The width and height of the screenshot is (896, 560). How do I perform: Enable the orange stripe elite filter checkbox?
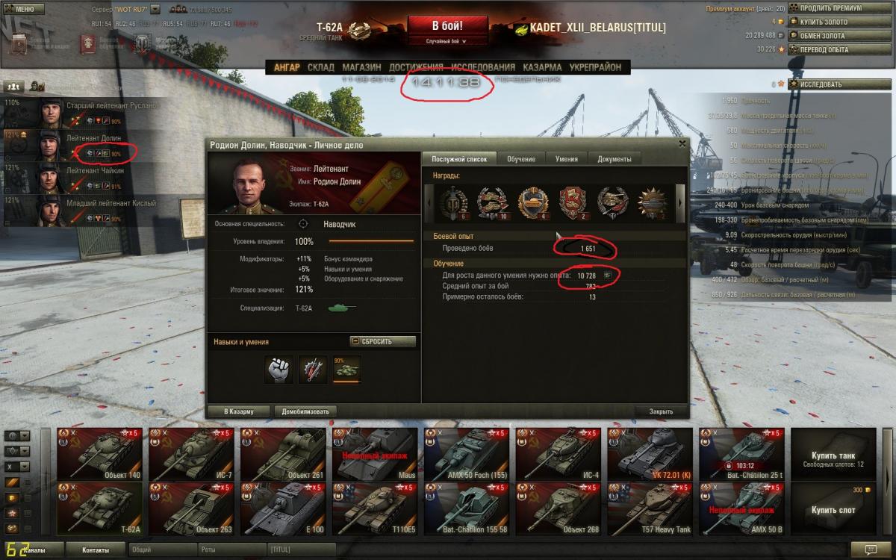pyautogui.click(x=28, y=483)
